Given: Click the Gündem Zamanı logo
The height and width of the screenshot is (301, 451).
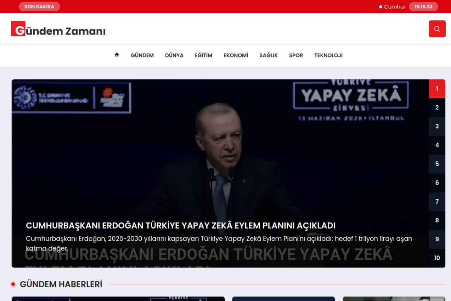Looking at the screenshot, I should point(58,29).
